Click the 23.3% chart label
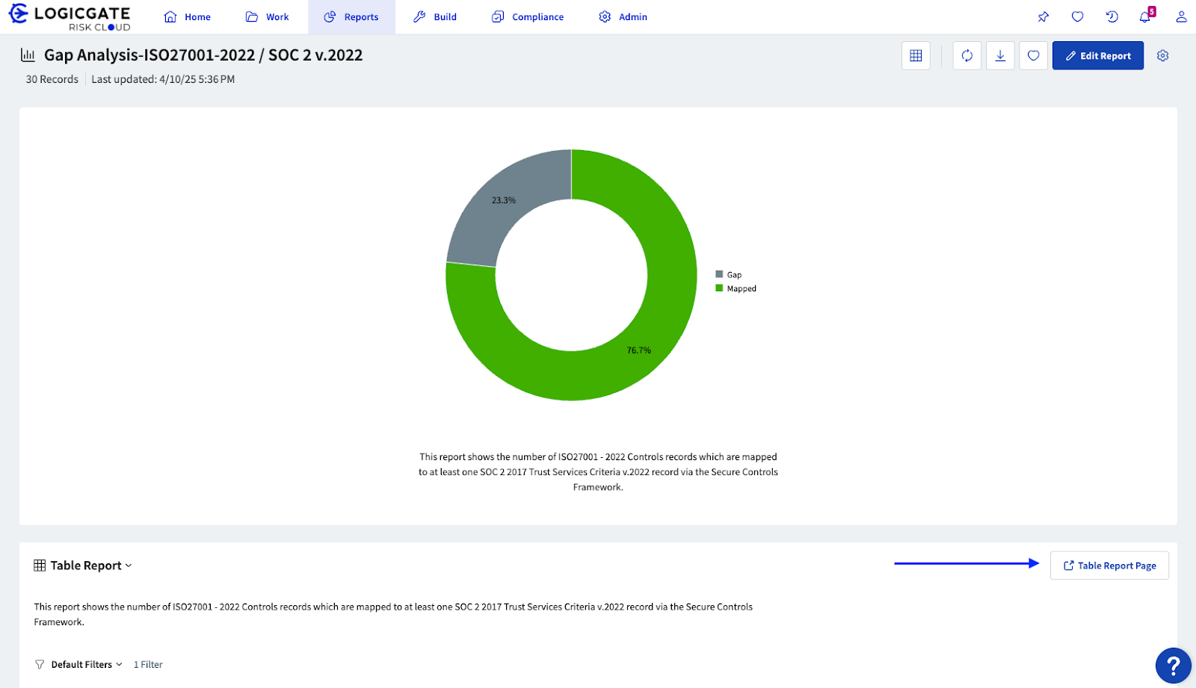Screen dimensions: 1196x688 pyautogui.click(x=504, y=200)
